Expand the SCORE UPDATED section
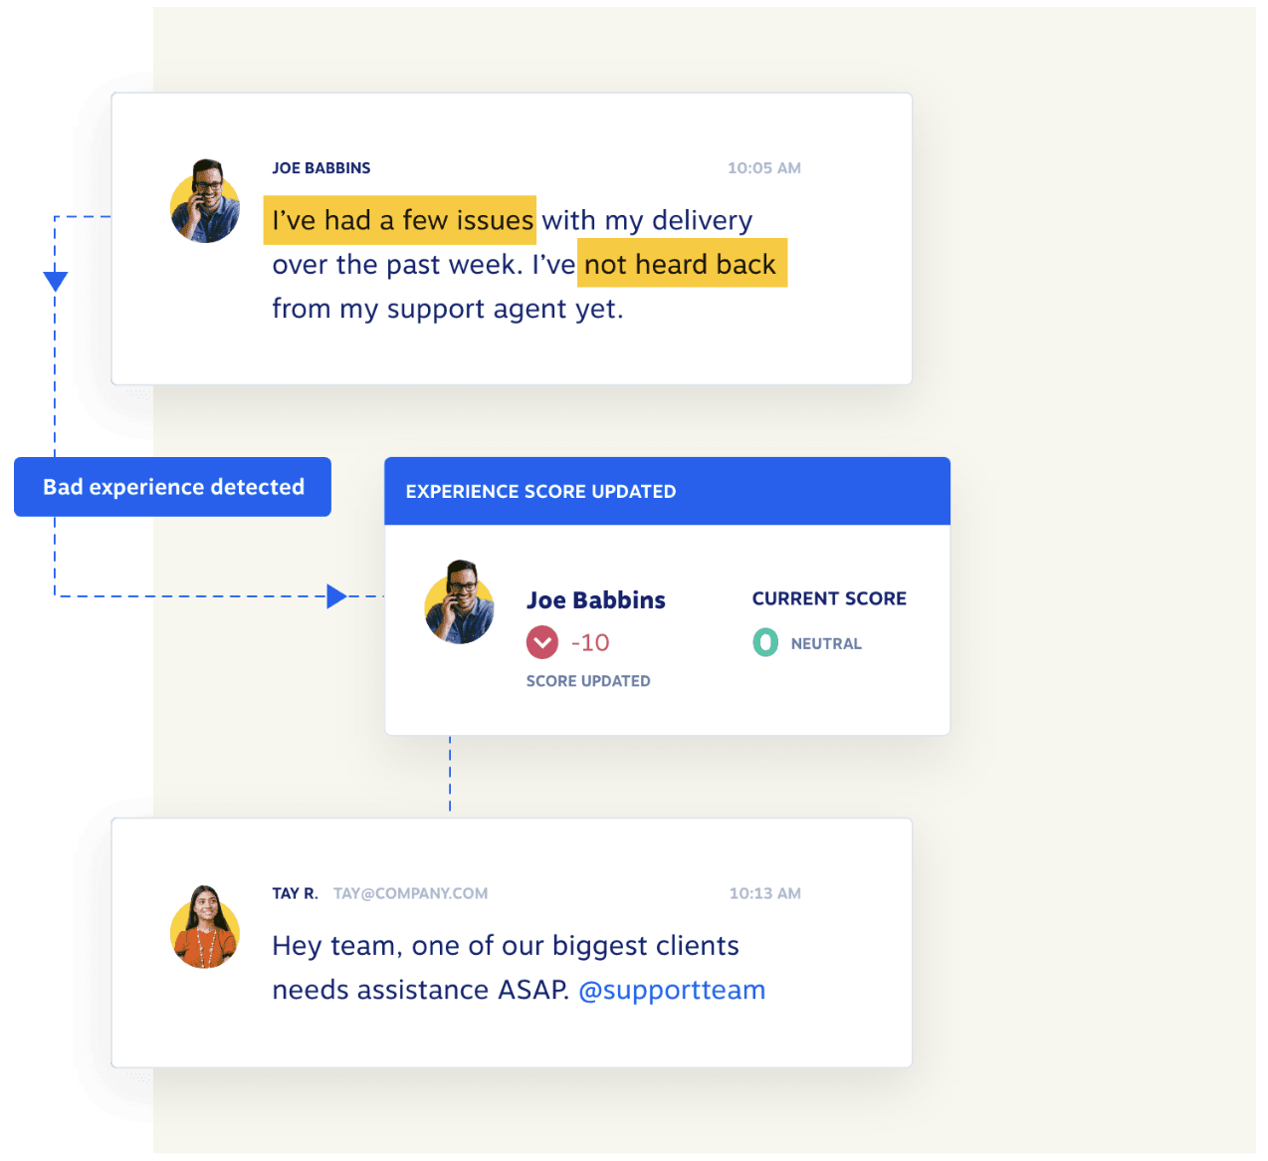This screenshot has width=1268, height=1161. [587, 681]
